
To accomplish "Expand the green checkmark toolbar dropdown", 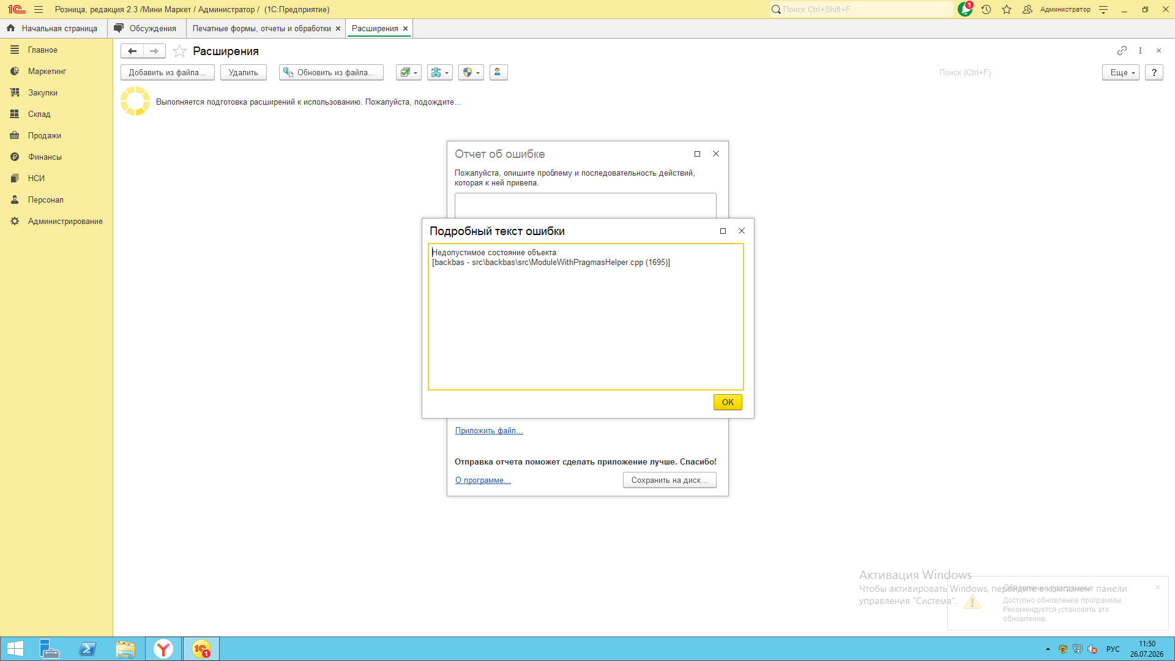I will (408, 72).
